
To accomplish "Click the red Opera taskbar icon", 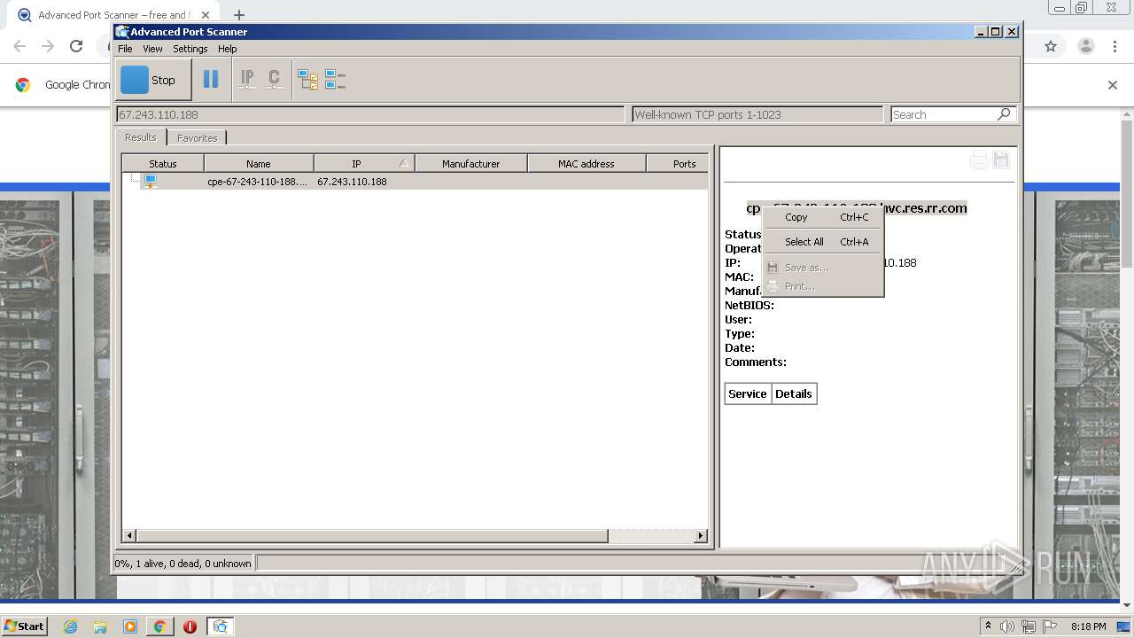I will tap(190, 626).
